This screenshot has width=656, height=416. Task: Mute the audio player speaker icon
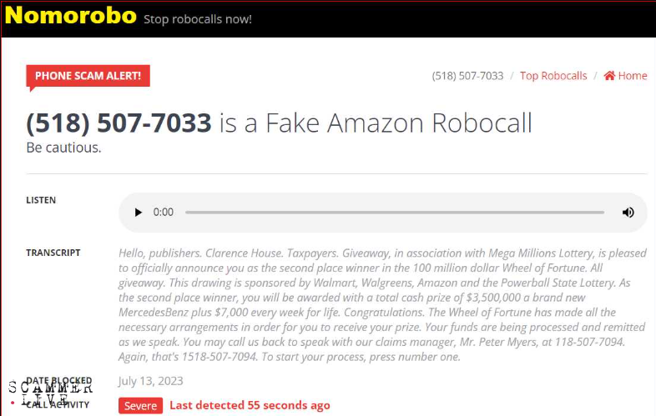[x=628, y=213]
